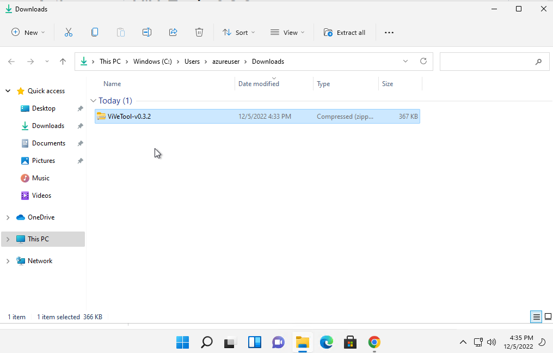
Task: Open Widgets on taskbar
Action: 254,342
